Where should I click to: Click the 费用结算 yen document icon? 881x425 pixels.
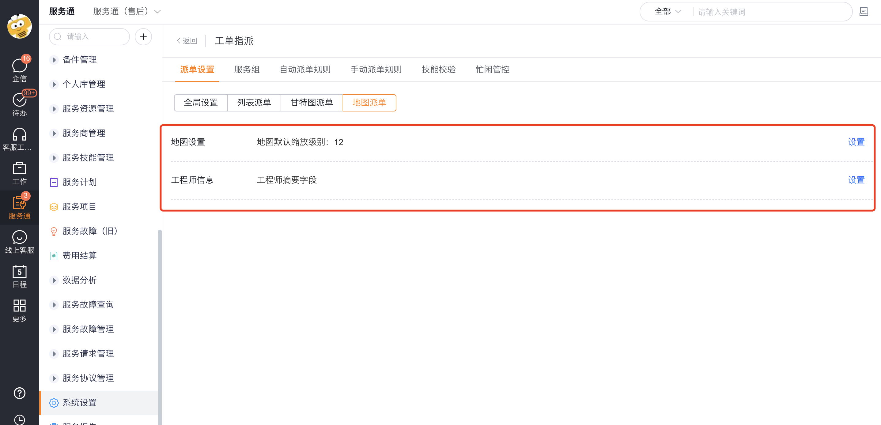(x=54, y=256)
